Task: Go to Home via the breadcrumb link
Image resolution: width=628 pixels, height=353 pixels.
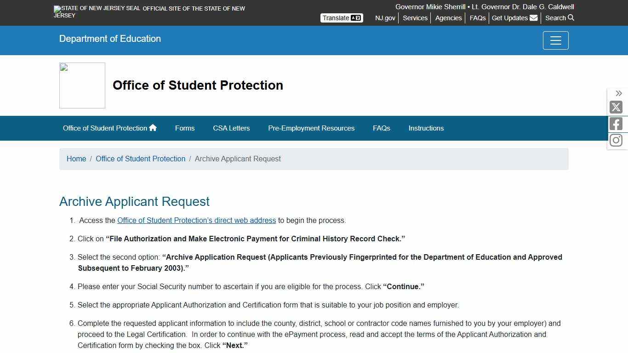Action: 76,159
